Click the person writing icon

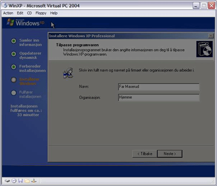[x=68, y=73]
